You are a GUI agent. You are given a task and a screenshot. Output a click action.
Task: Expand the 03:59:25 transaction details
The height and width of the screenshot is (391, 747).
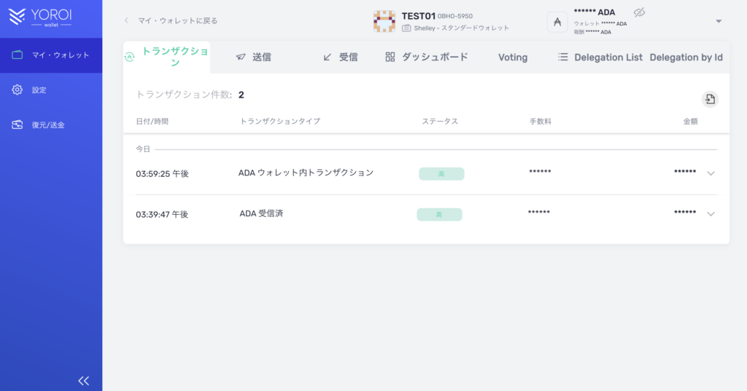tap(711, 173)
